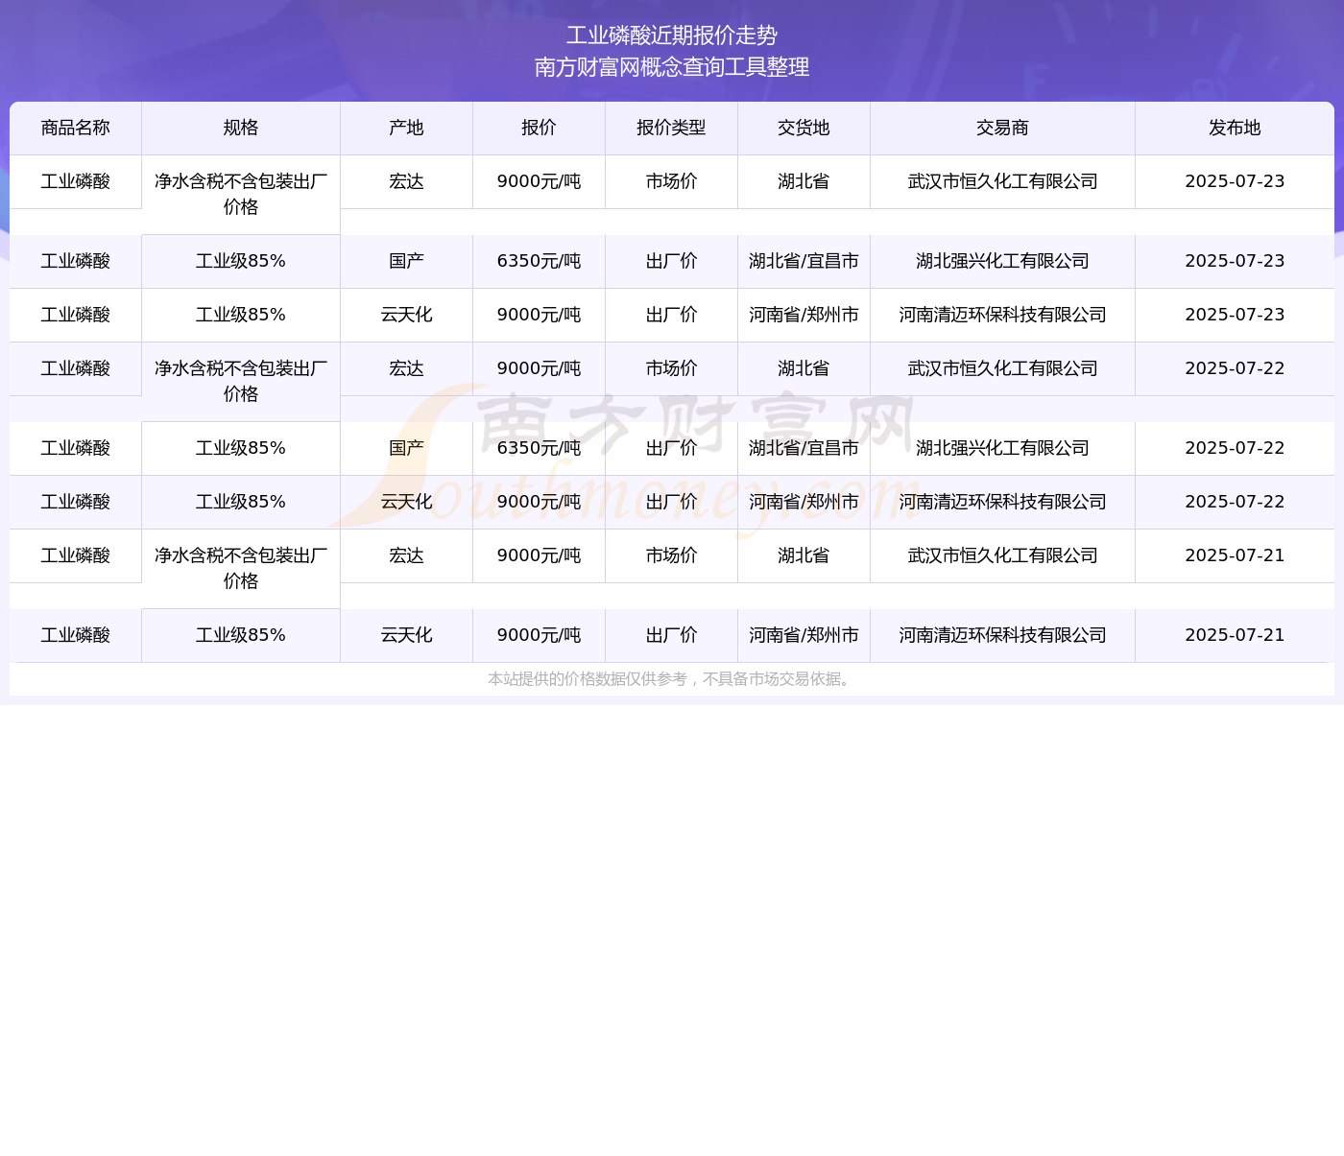Click 河南清迈环保科技有限公司 in the 2025-07-22 row
The image size is (1344, 1156).
tap(1003, 502)
